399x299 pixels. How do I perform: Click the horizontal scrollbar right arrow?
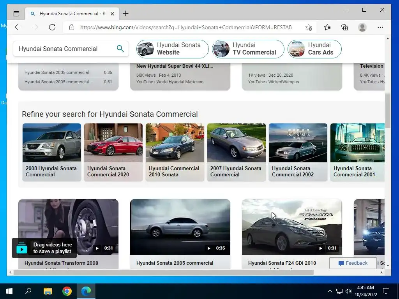pos(381,272)
